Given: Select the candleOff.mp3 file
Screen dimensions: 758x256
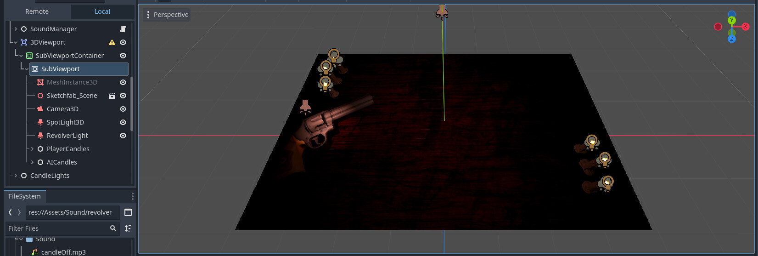Looking at the screenshot, I should coord(63,252).
